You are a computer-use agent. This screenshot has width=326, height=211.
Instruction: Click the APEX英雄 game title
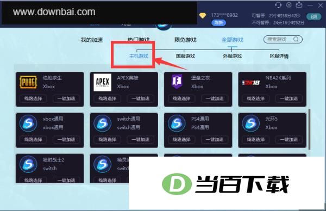pyautogui.click(x=128, y=78)
